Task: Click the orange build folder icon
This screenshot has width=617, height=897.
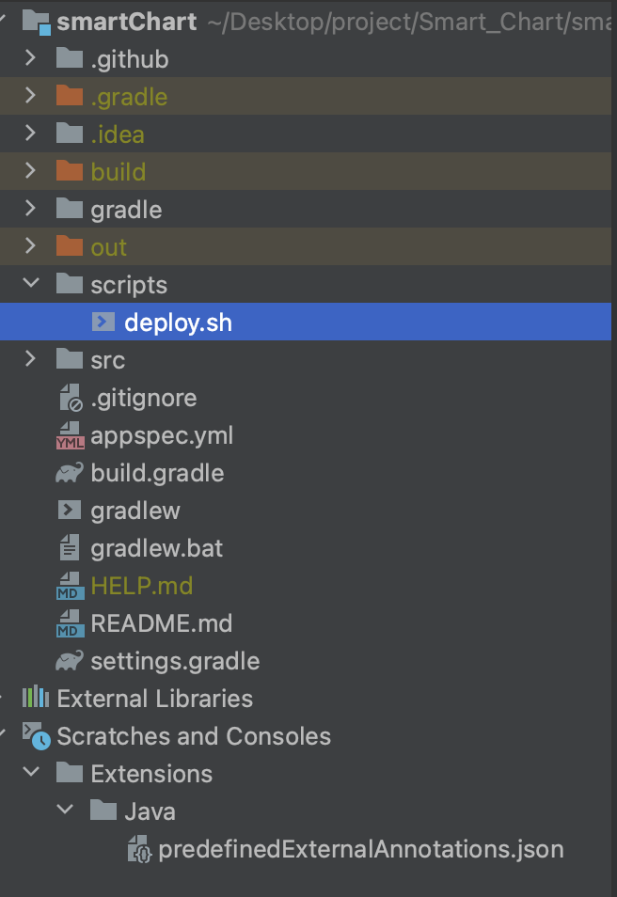Action: pyautogui.click(x=70, y=171)
